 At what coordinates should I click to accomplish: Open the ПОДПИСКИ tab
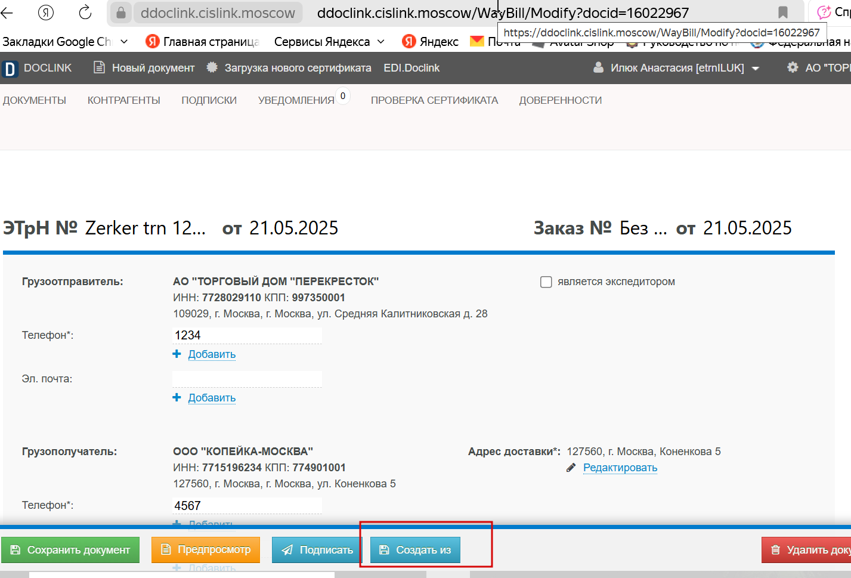pyautogui.click(x=209, y=100)
